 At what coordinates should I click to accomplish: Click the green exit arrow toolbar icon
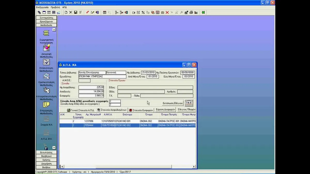click(203, 12)
